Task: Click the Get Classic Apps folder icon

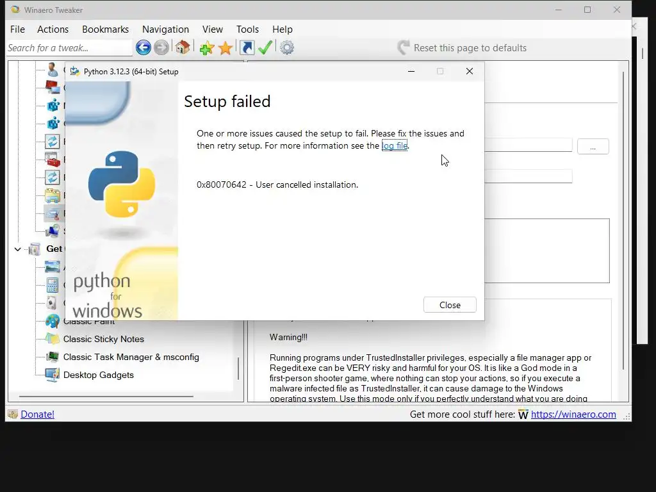Action: point(35,249)
